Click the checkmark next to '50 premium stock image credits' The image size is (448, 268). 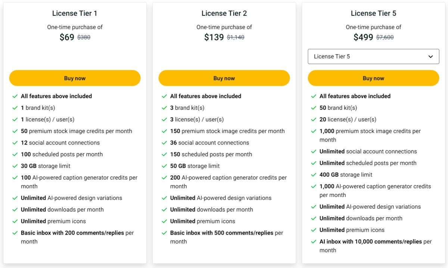(x=15, y=131)
